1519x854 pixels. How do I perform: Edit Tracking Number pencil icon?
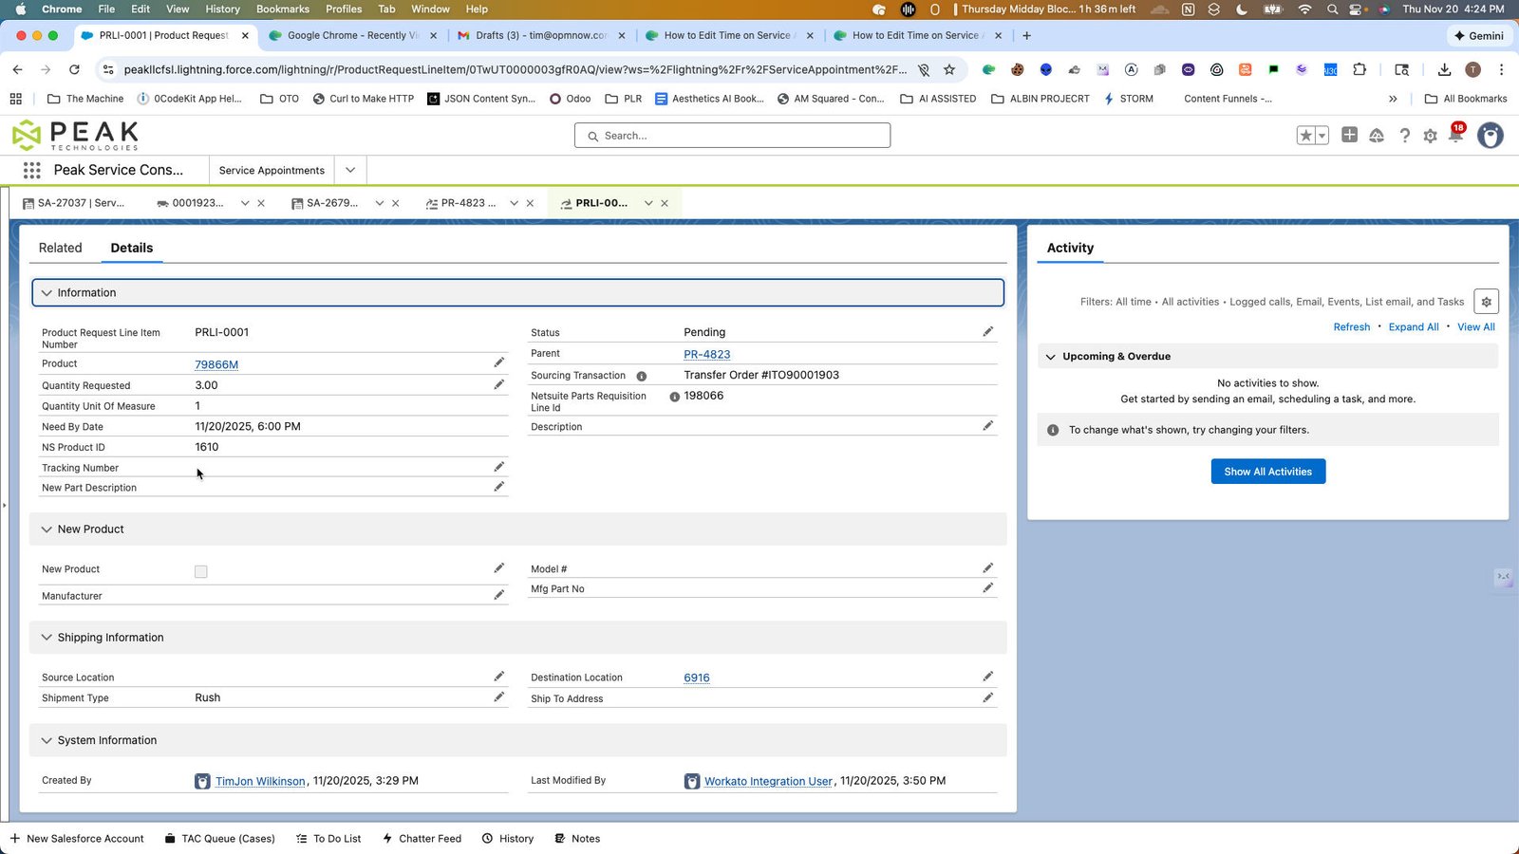498,467
